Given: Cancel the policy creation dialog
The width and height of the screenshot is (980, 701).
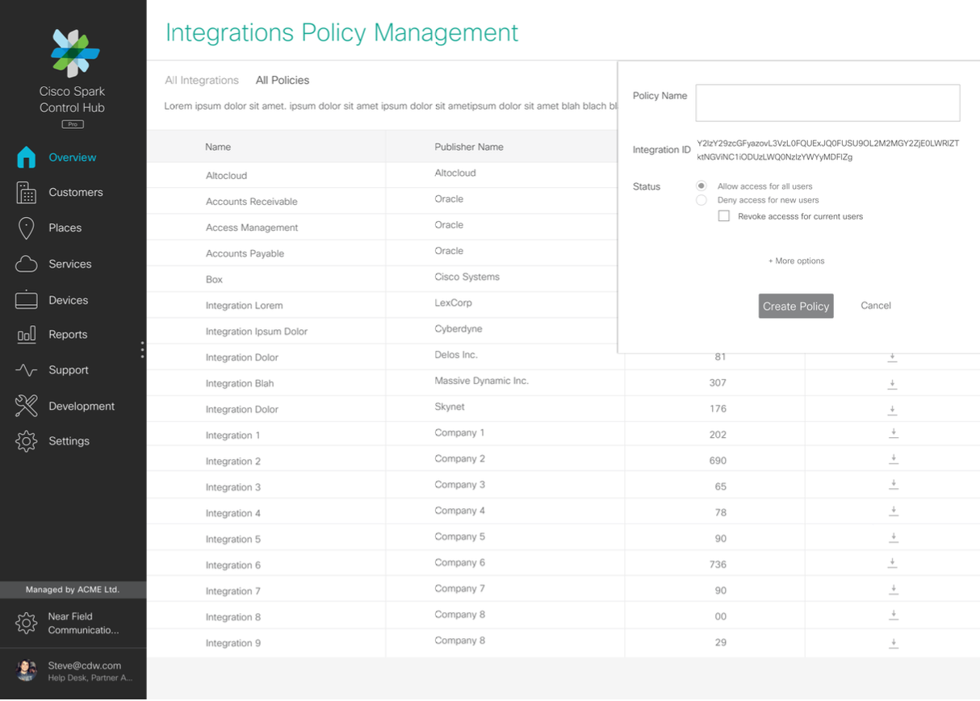Looking at the screenshot, I should click(875, 306).
